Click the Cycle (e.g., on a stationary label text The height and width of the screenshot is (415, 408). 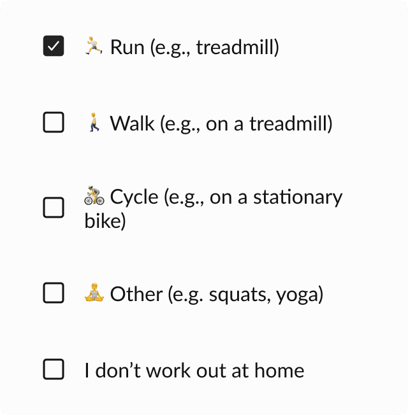coord(226,197)
